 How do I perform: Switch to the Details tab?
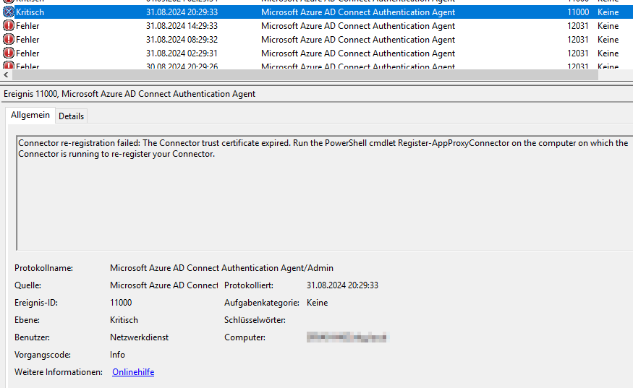[71, 116]
